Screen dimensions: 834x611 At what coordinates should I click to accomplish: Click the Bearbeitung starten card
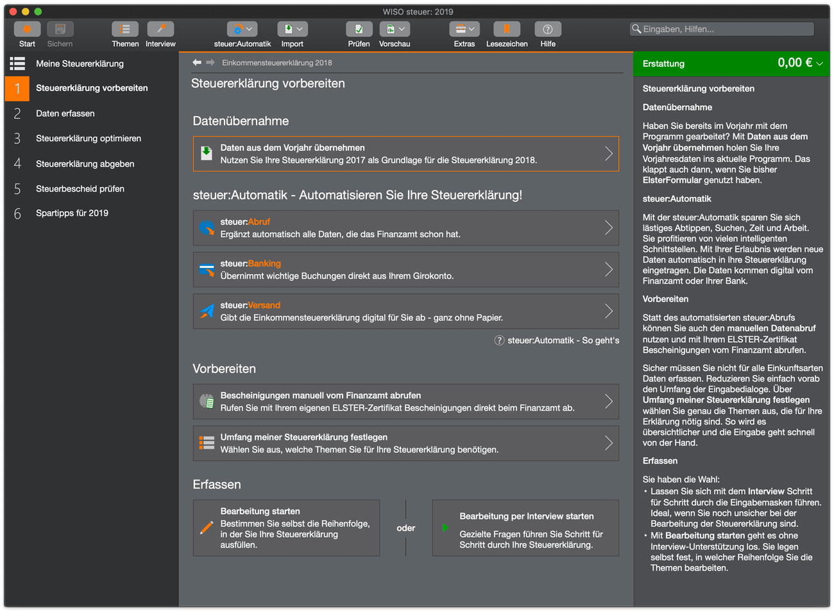(286, 528)
